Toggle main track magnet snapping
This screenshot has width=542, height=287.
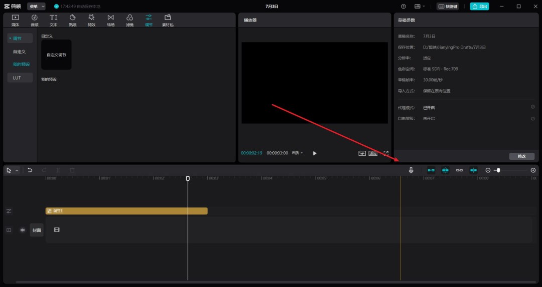431,170
